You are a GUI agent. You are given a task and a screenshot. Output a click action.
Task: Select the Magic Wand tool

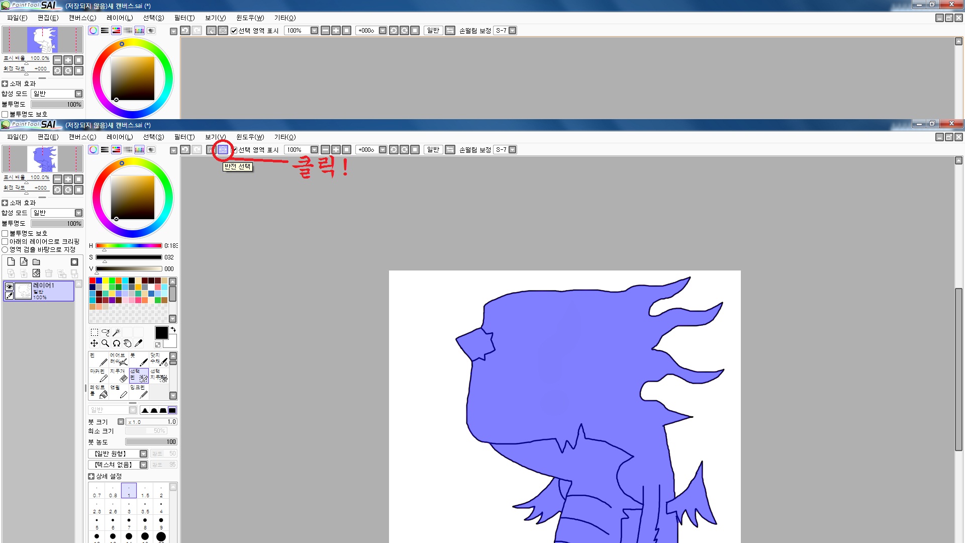click(116, 332)
